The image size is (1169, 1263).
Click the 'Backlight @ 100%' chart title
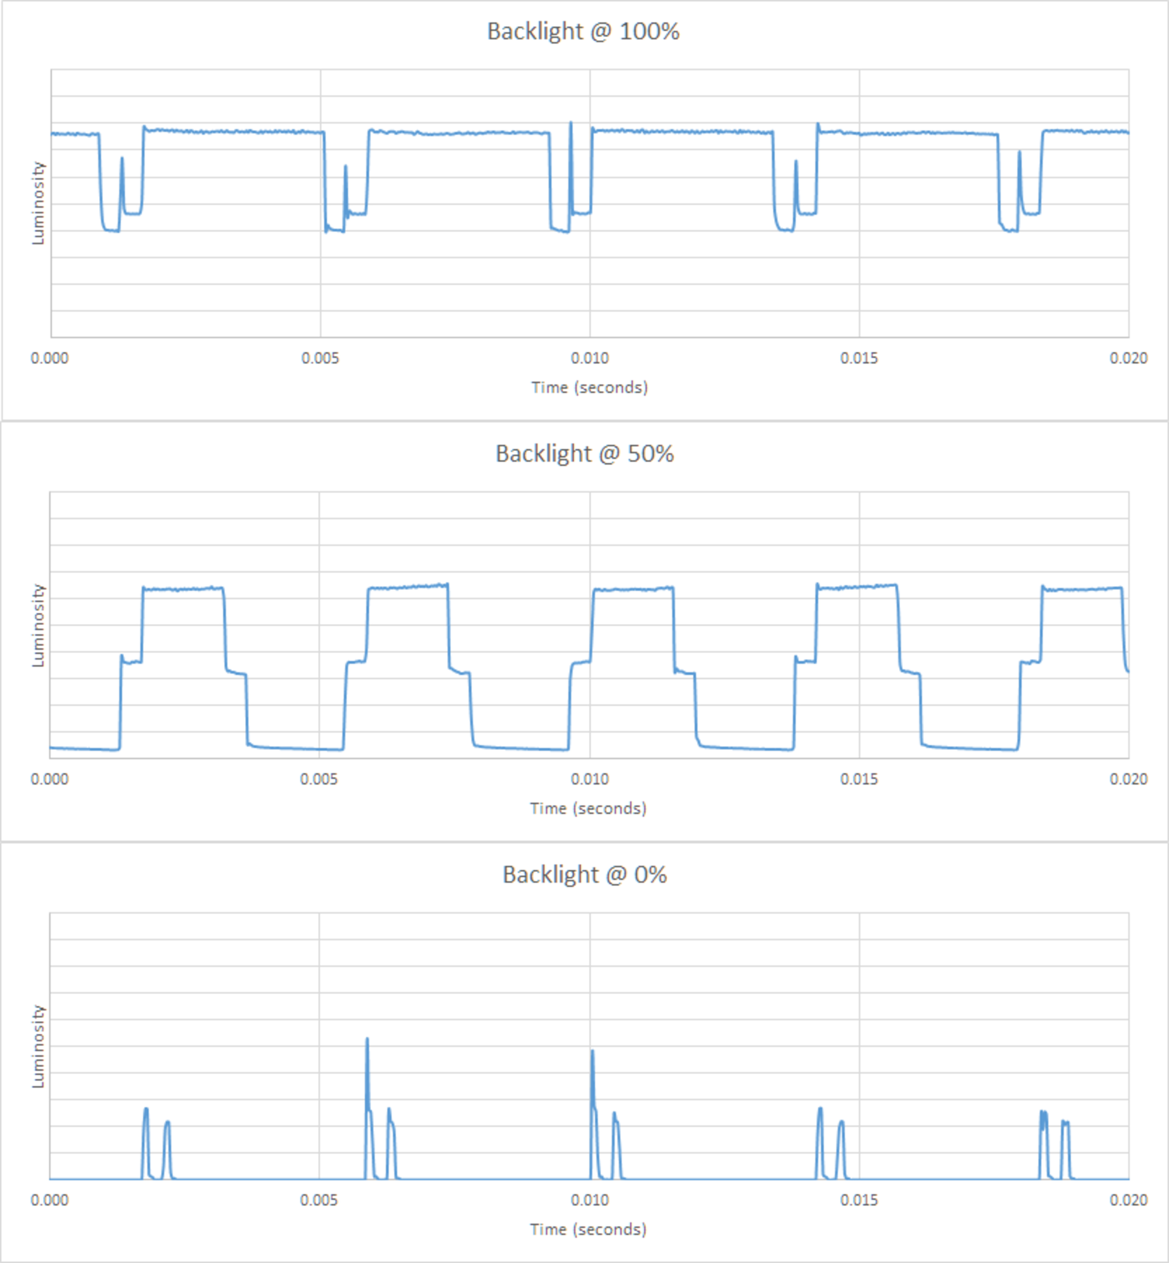tap(583, 32)
